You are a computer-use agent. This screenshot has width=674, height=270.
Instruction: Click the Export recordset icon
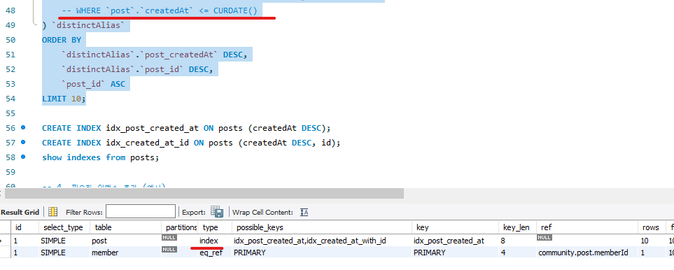[x=217, y=212]
